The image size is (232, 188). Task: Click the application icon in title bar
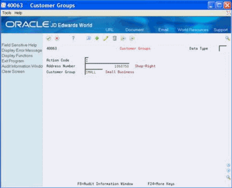click(x=3, y=5)
